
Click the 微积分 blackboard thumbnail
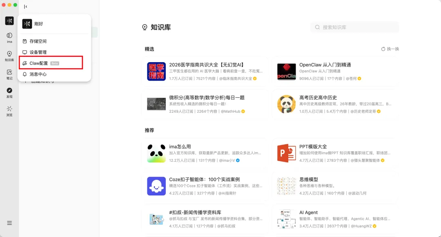pyautogui.click(x=156, y=104)
